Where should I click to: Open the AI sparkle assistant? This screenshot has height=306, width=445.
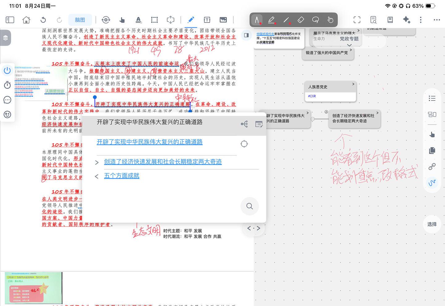click(x=406, y=20)
